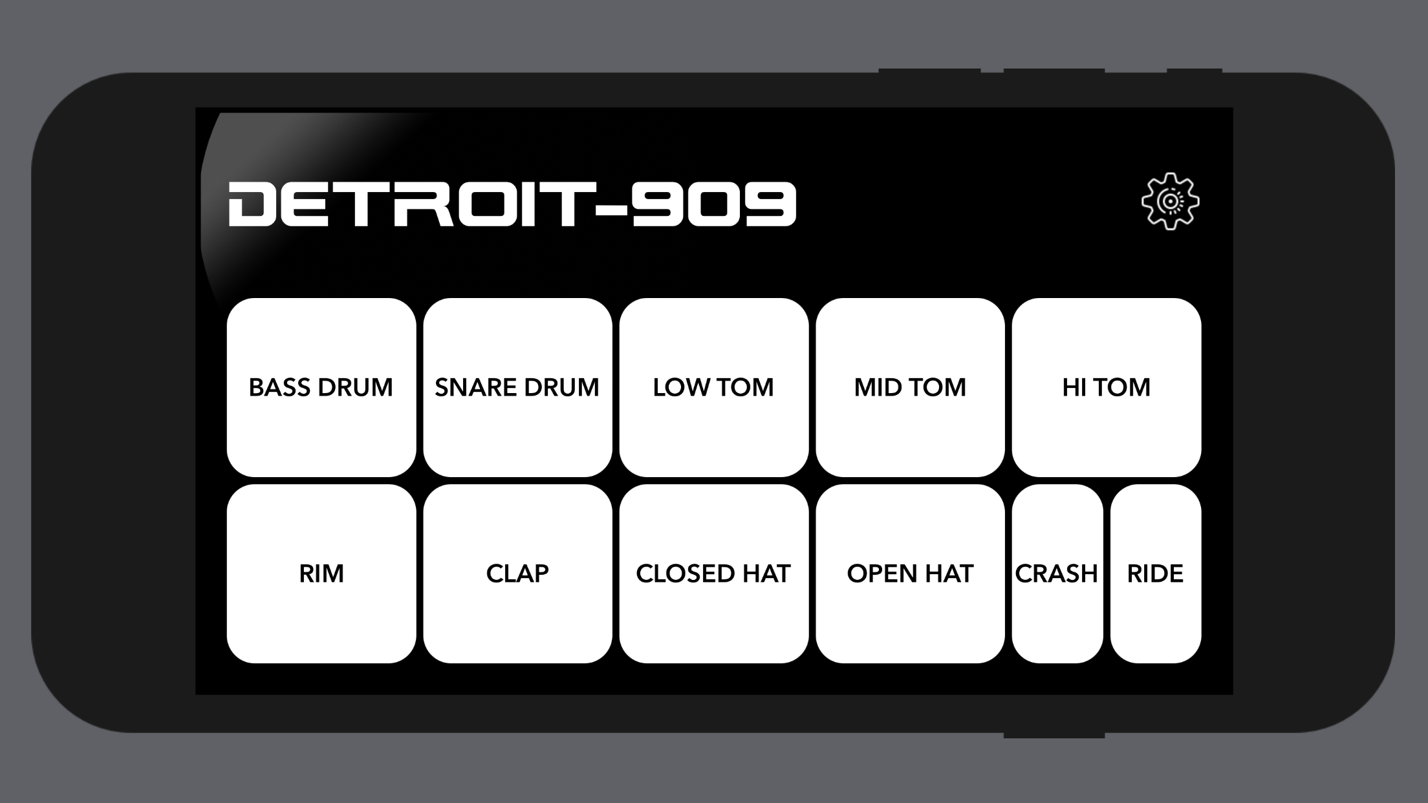Screen dimensions: 1428x803
Task: Tap the OPEN HAT pad
Action: [x=910, y=573]
